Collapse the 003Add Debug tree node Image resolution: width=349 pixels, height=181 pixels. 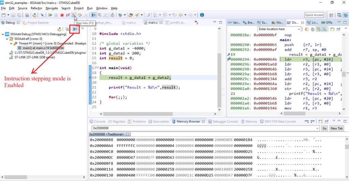coord(3,34)
